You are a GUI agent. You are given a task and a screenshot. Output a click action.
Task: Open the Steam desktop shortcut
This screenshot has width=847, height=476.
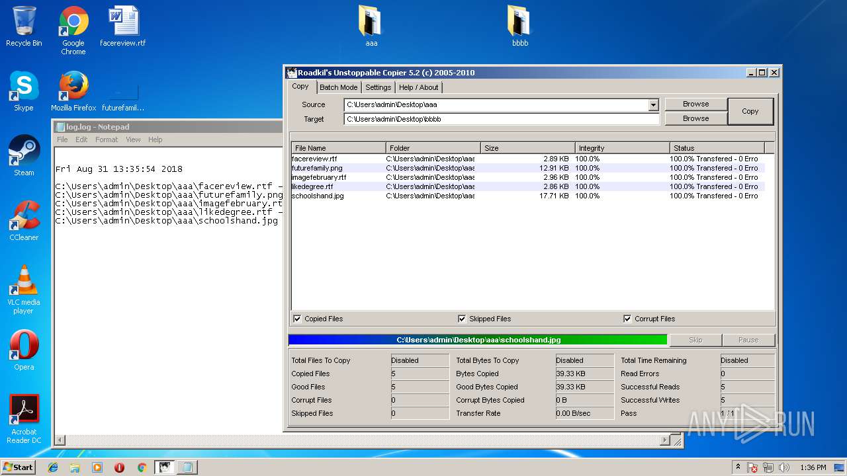coord(24,156)
